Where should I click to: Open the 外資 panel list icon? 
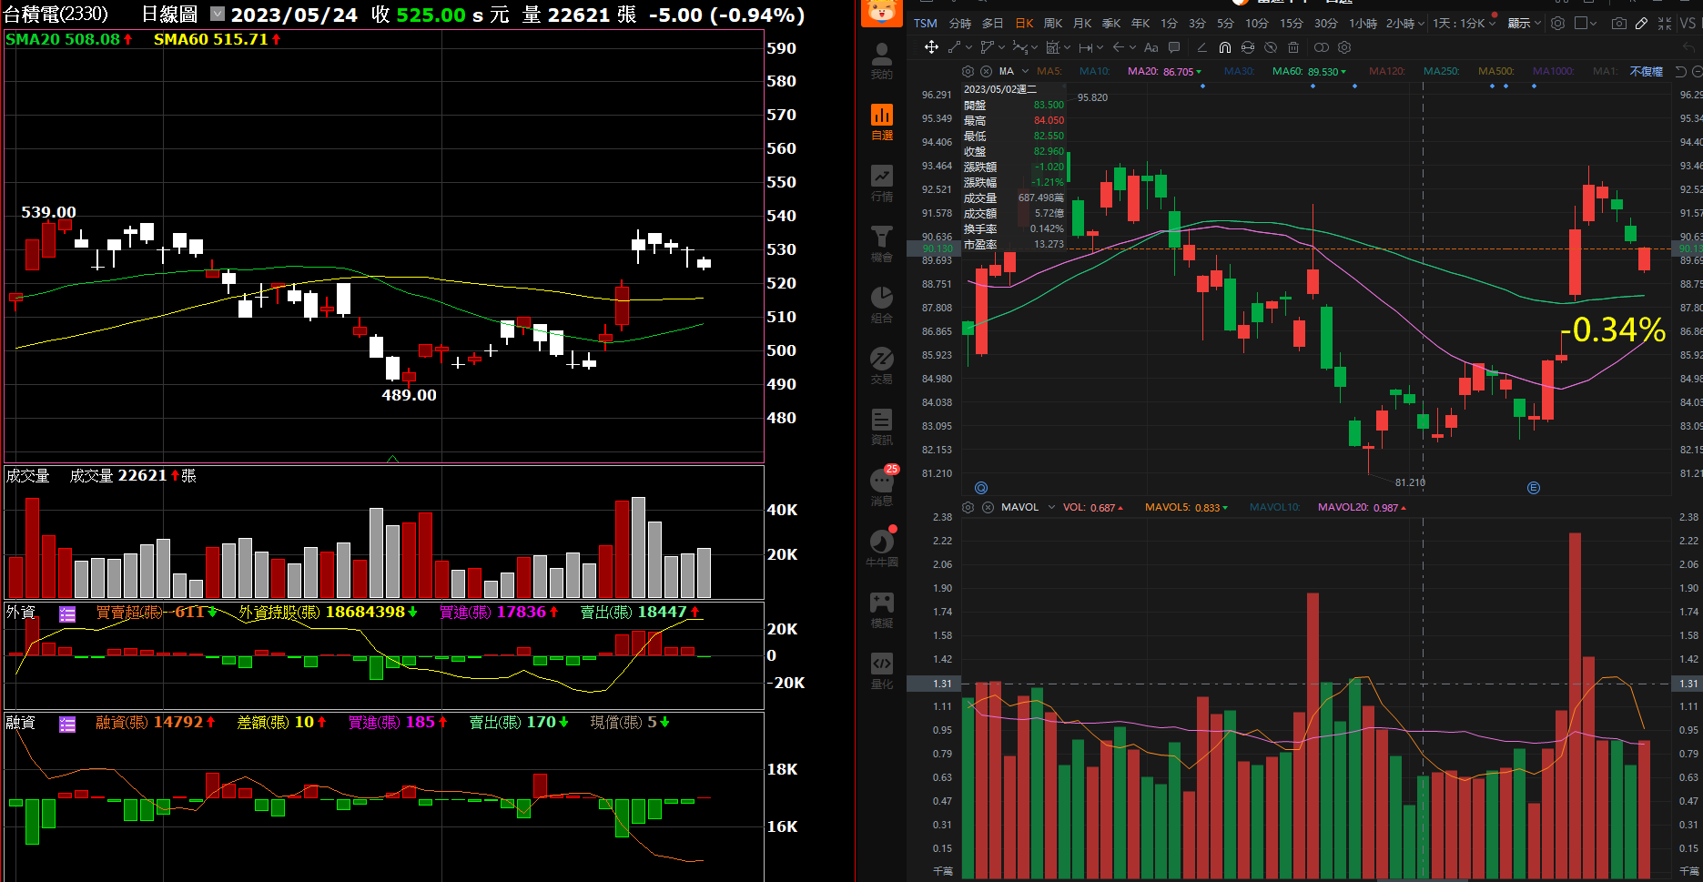click(x=67, y=613)
